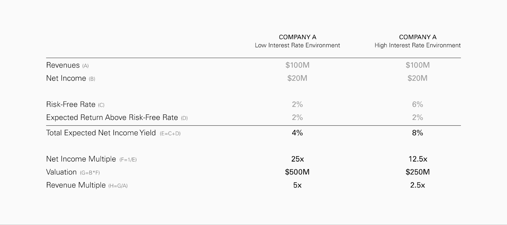
Task: Click the 12.5x net income multiple
Action: click(x=417, y=159)
